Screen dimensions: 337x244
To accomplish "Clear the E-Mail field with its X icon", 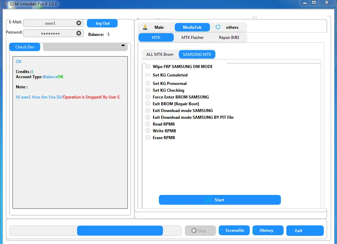I will pyautogui.click(x=79, y=23).
